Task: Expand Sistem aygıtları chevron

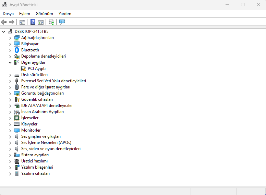Action: pyautogui.click(x=10, y=155)
